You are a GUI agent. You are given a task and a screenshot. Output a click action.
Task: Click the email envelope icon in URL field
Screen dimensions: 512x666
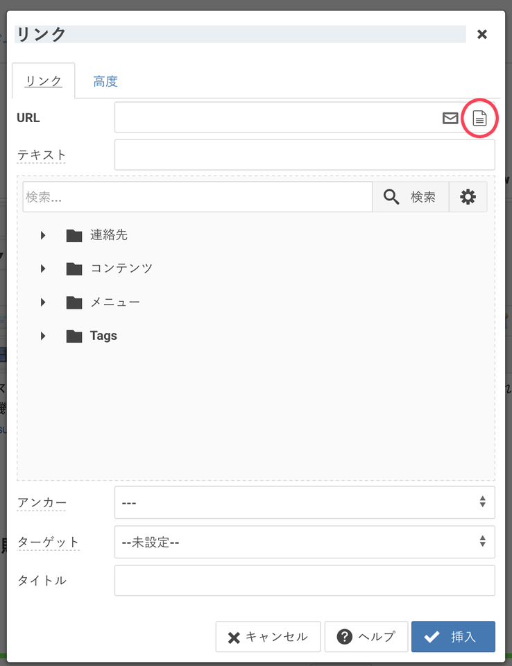point(450,118)
